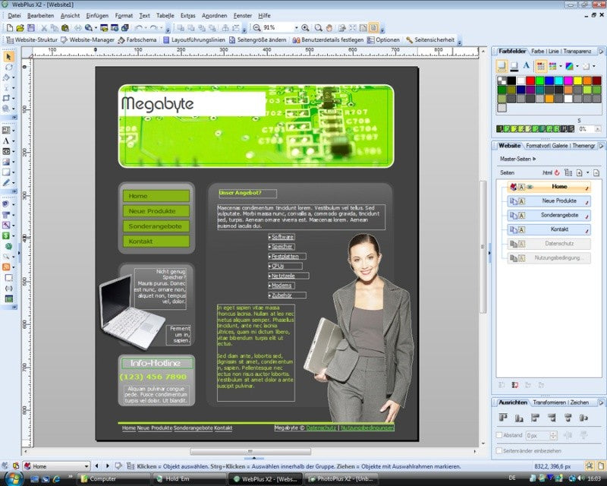The image size is (607, 486).
Task: Click the Open folder icon
Action: (x=20, y=28)
